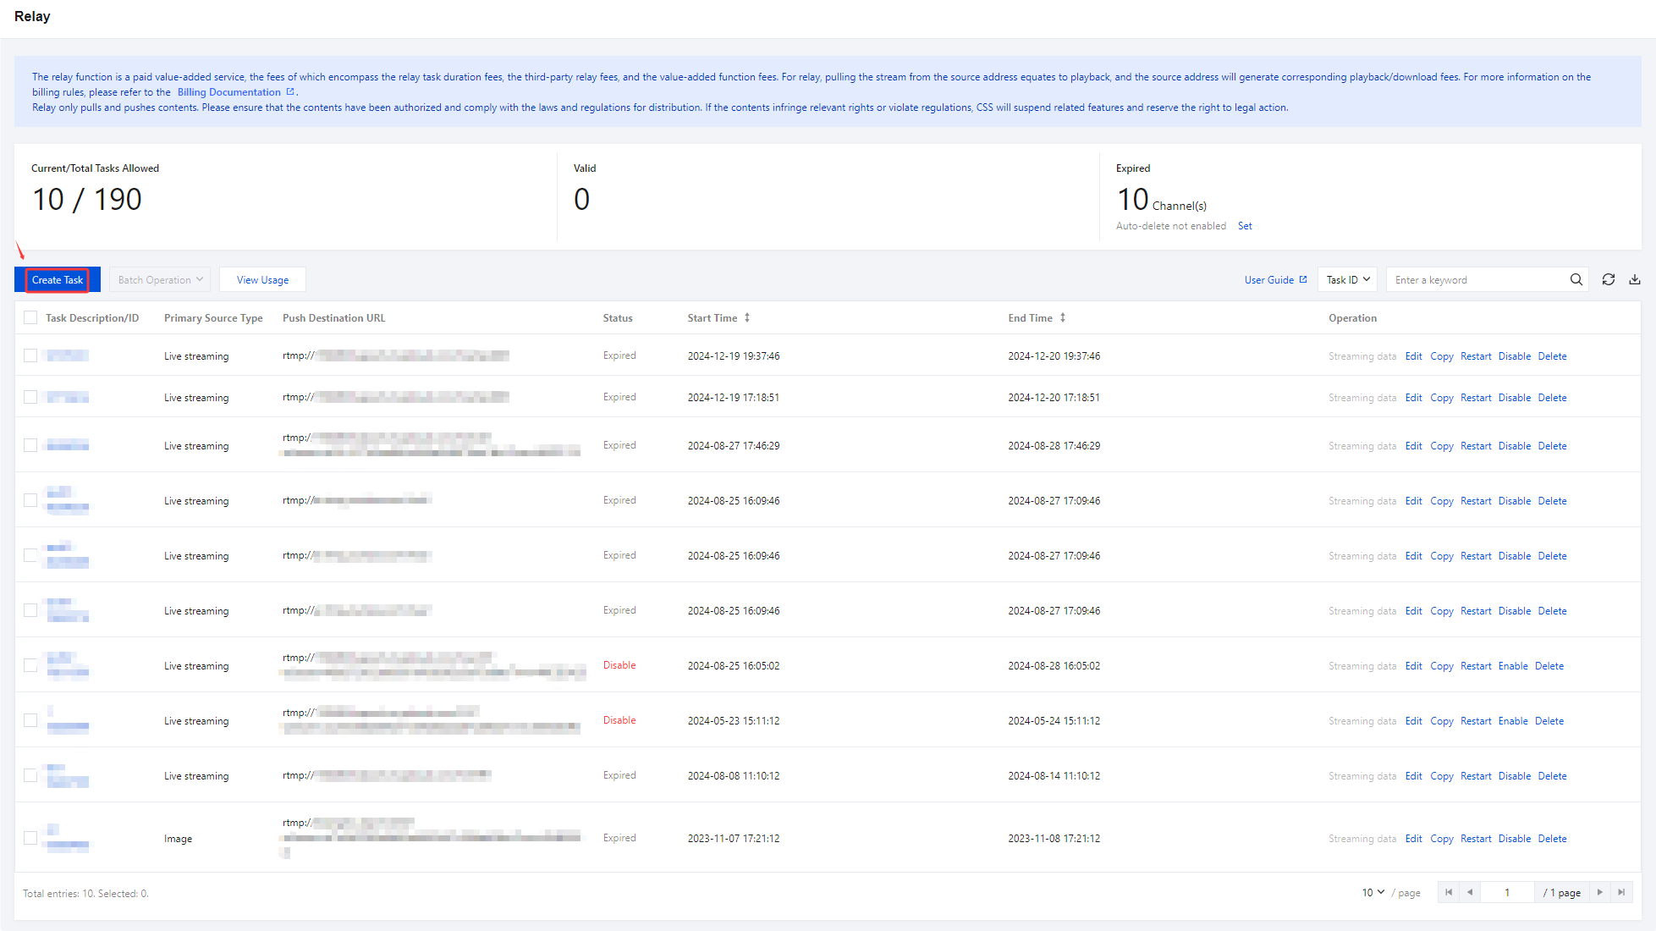Toggle select-all checkbox in table header
Viewport: 1656px width, 931px height.
tap(30, 318)
